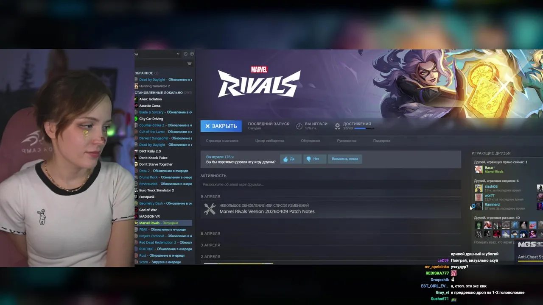Click the activity input field Расскажите об этой игре
This screenshot has width=543, height=305.
[x=330, y=185]
